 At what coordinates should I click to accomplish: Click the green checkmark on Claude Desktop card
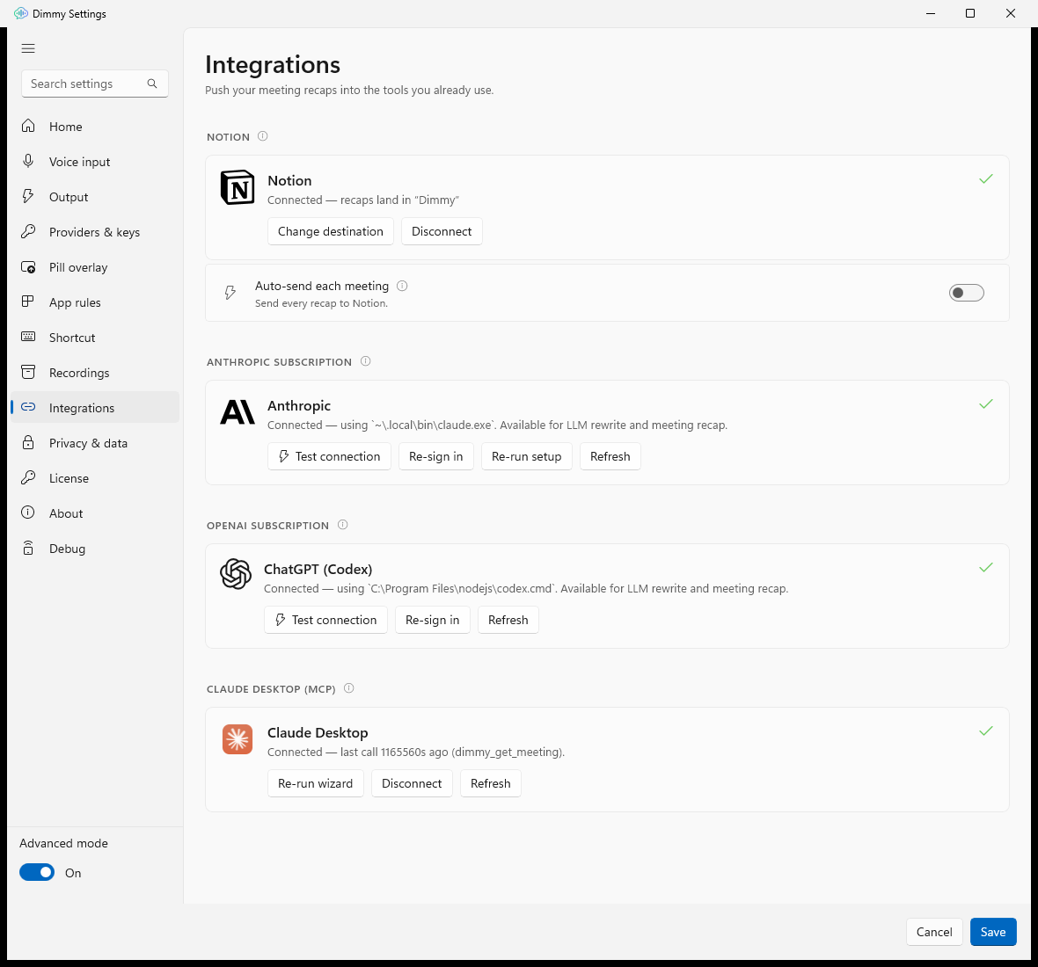(x=986, y=731)
